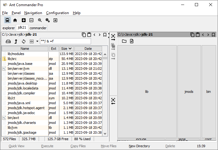
Task: Sort by the Name column header
Action: 25,49
